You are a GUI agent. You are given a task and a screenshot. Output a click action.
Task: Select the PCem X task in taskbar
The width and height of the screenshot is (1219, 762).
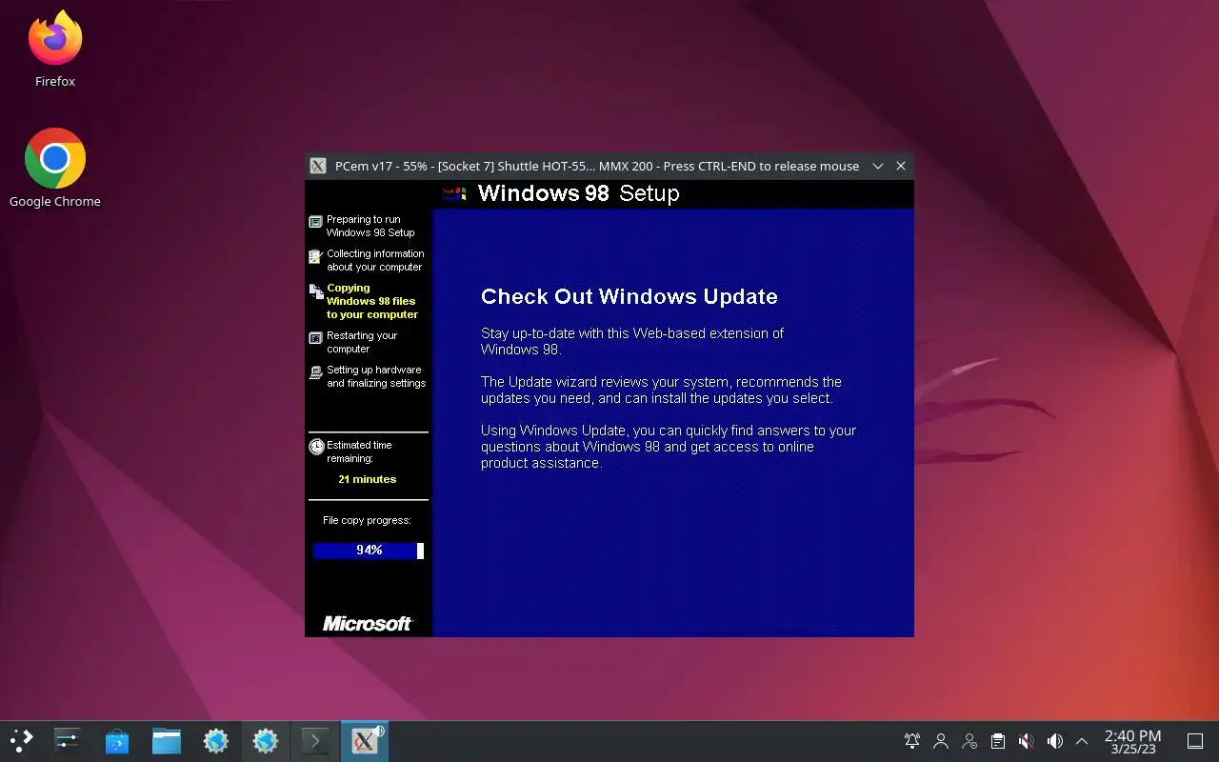click(x=365, y=741)
